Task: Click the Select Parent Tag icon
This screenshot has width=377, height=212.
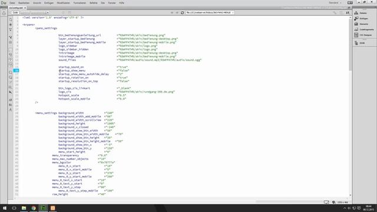Action: tap(11, 37)
